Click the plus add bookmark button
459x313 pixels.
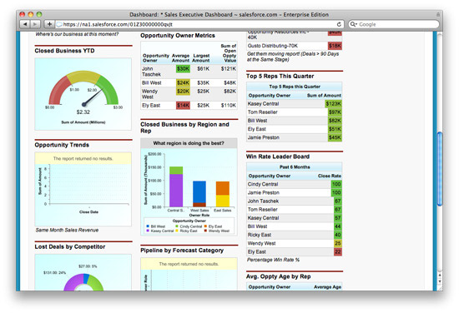tap(49, 24)
